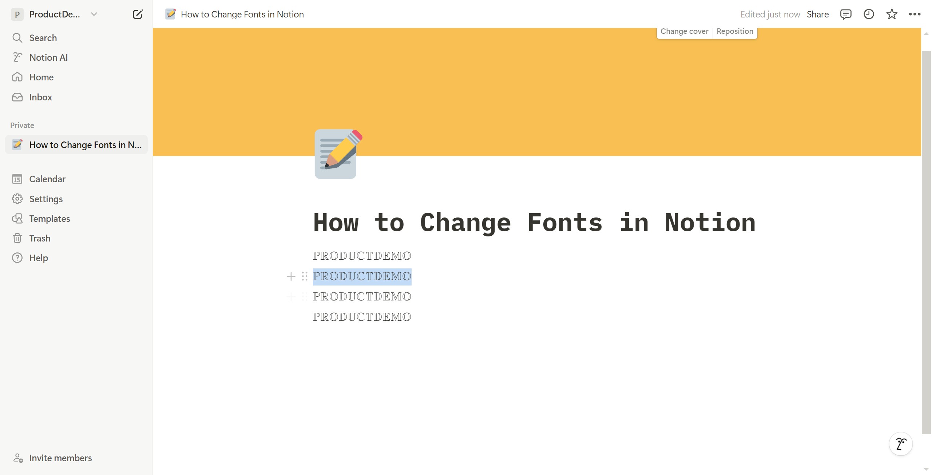Image resolution: width=932 pixels, height=475 pixels.
Task: Favorite the page with star icon
Action: click(892, 14)
